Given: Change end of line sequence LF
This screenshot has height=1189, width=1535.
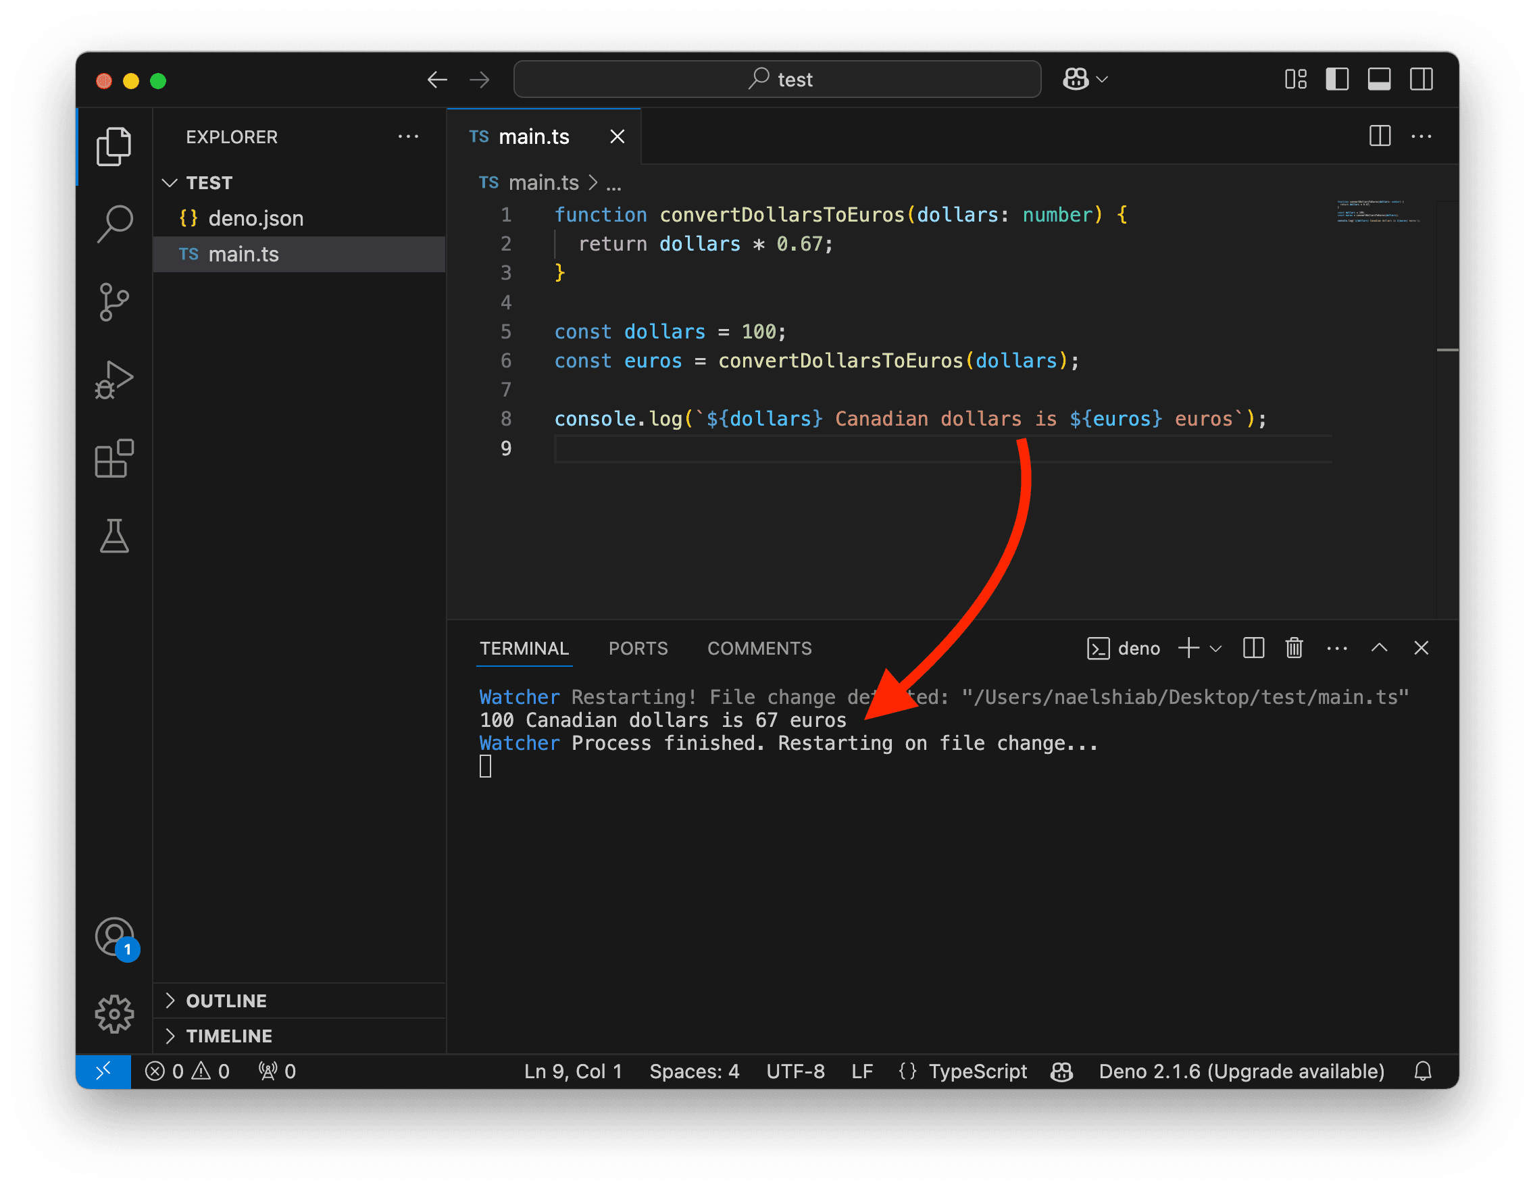Looking at the screenshot, I should [x=861, y=1071].
